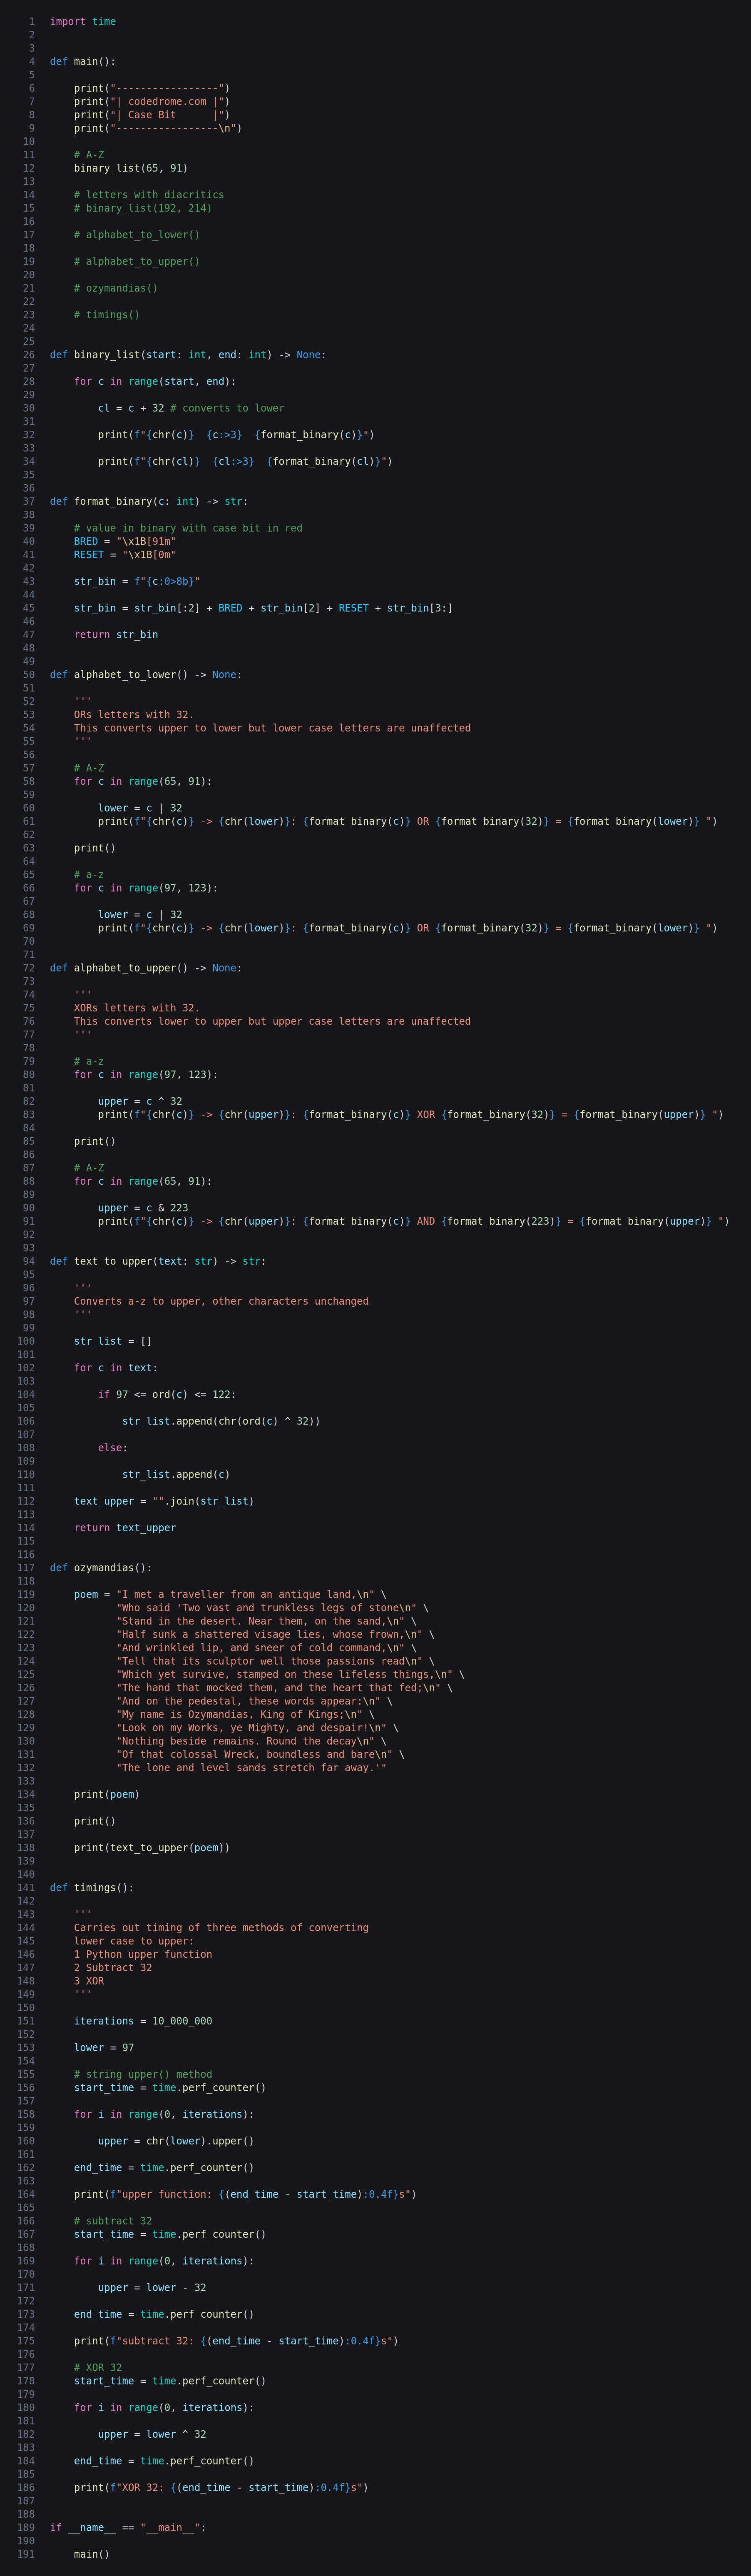
Task: Click the comment '# XOR 32'
Action: pyautogui.click(x=98, y=2368)
